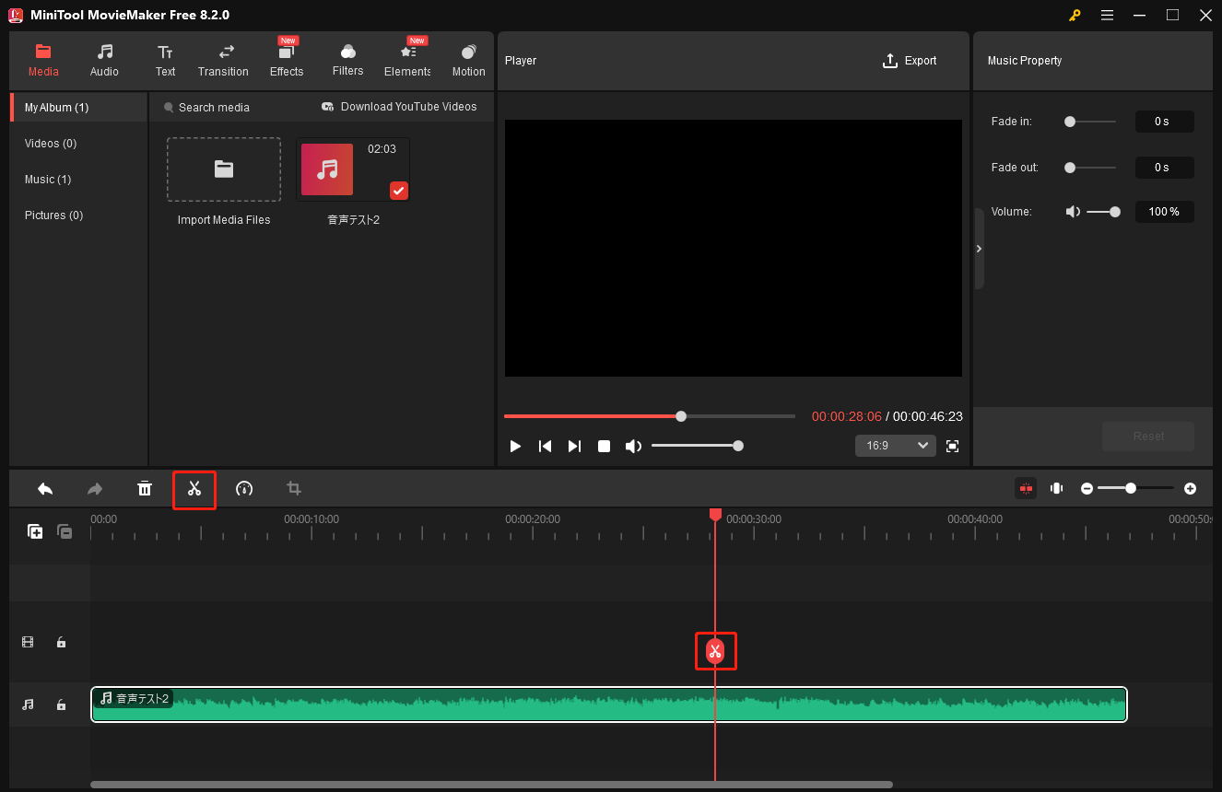Toggle the music track lock
This screenshot has width=1222, height=792.
click(61, 705)
